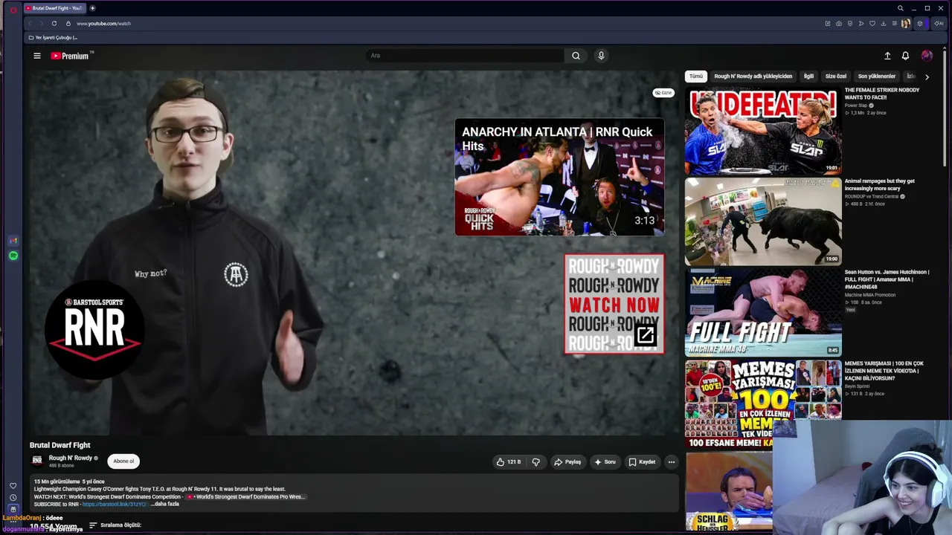
Task: Open Animal rampages video thumbnail
Action: click(x=763, y=222)
